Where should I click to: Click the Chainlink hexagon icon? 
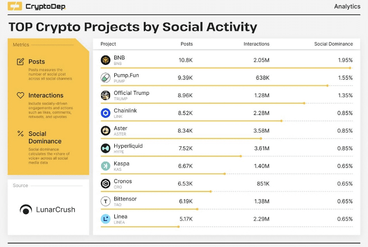coord(105,113)
